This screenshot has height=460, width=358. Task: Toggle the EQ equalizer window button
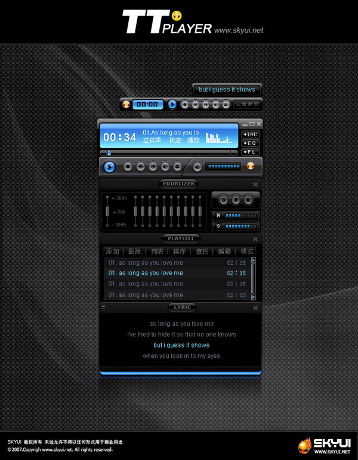coord(251,143)
